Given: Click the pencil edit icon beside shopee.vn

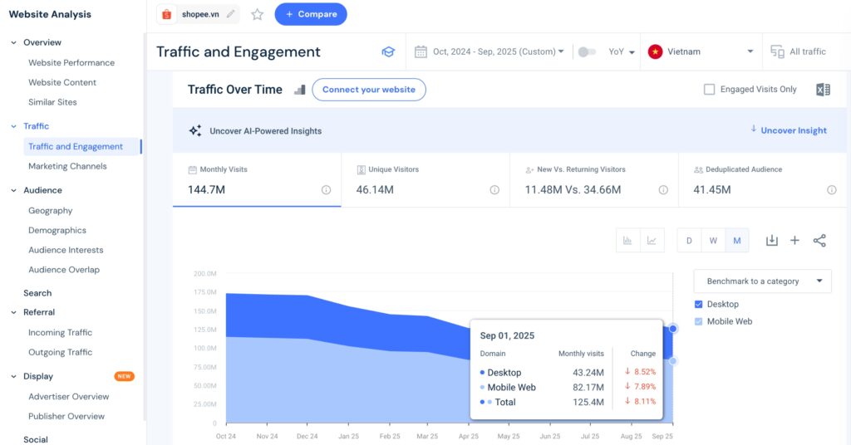Looking at the screenshot, I should click(x=230, y=14).
